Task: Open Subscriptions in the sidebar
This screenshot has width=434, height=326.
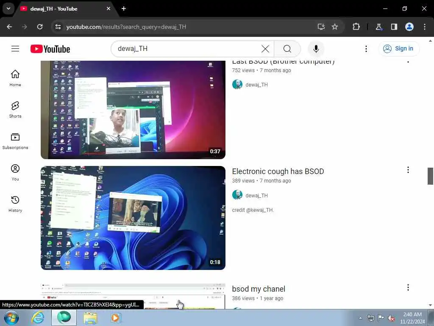Action: [x=15, y=141]
